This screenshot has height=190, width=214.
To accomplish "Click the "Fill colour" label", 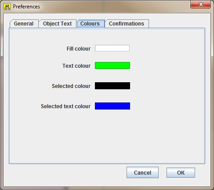I will tap(79, 49).
